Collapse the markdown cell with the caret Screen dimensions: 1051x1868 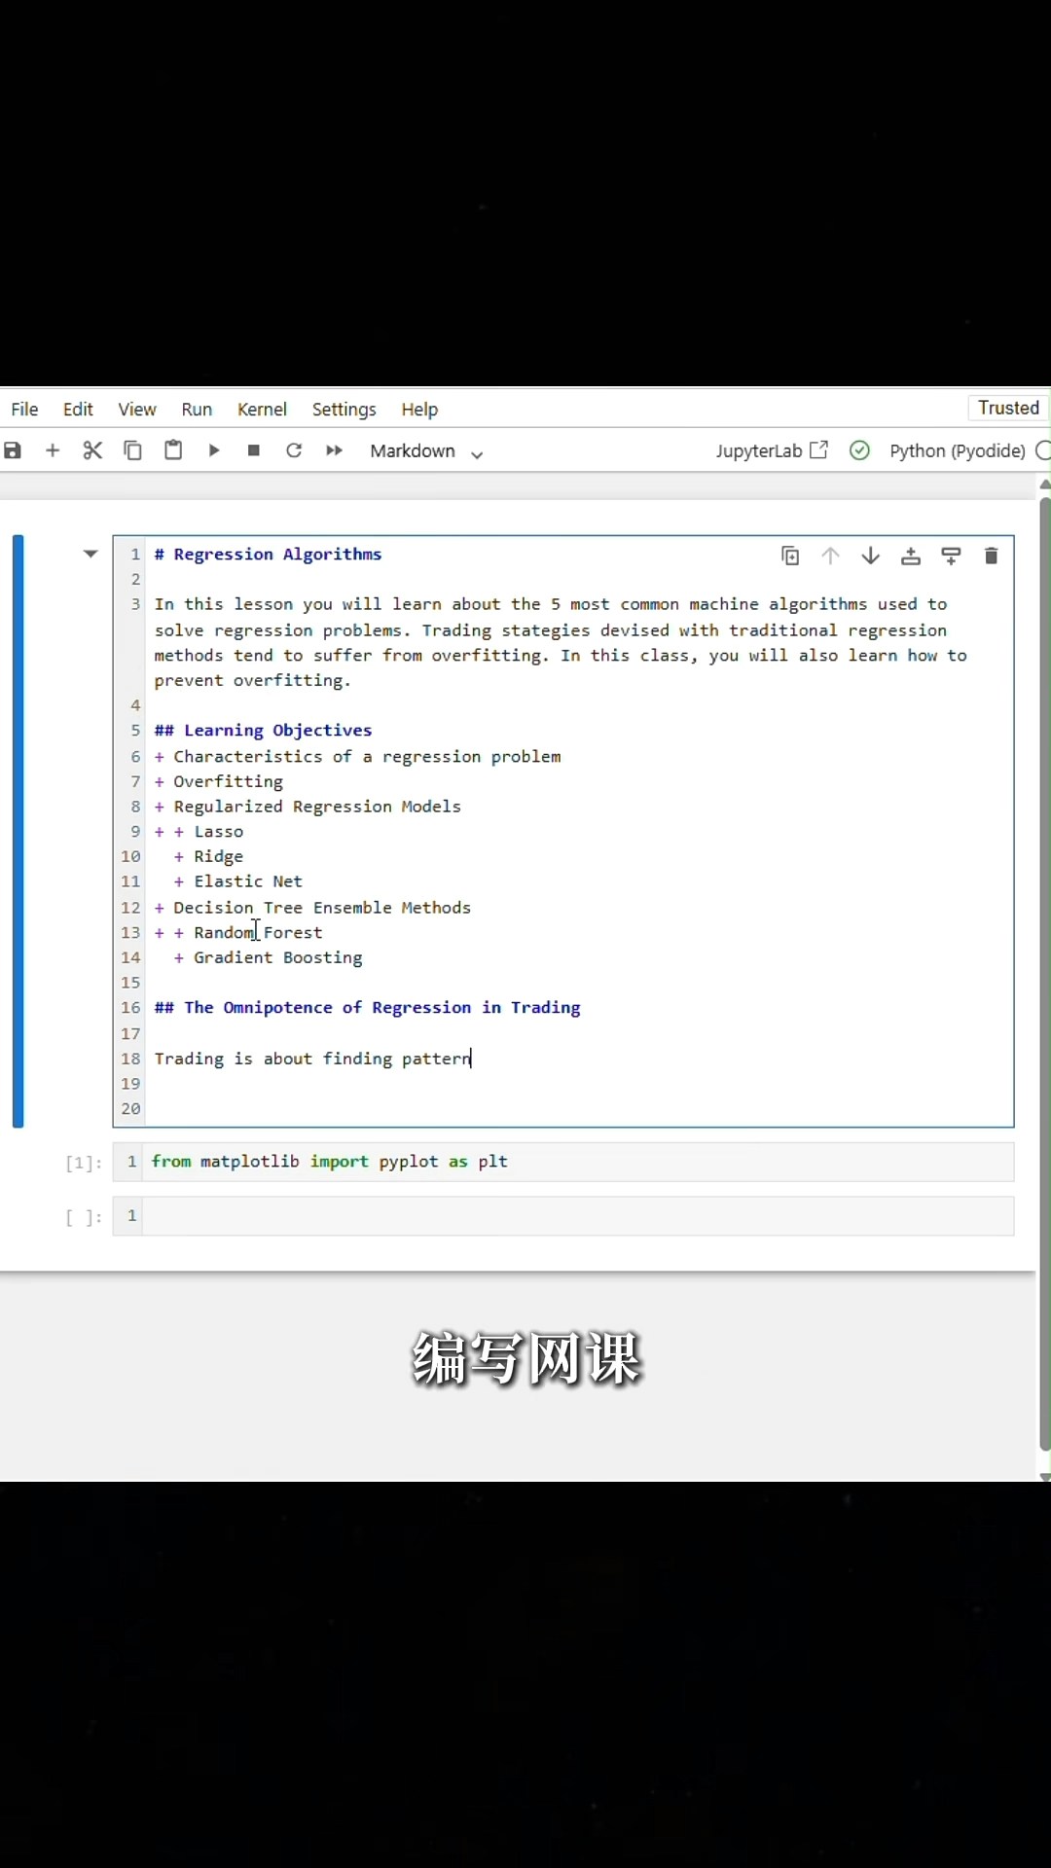coord(91,555)
